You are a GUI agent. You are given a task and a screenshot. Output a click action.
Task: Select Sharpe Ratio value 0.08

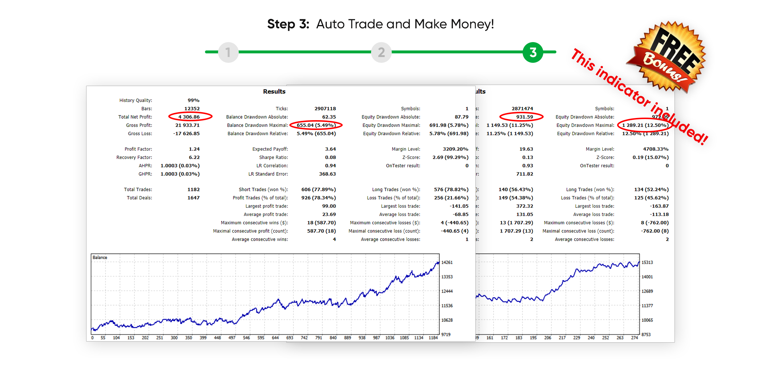[330, 157]
